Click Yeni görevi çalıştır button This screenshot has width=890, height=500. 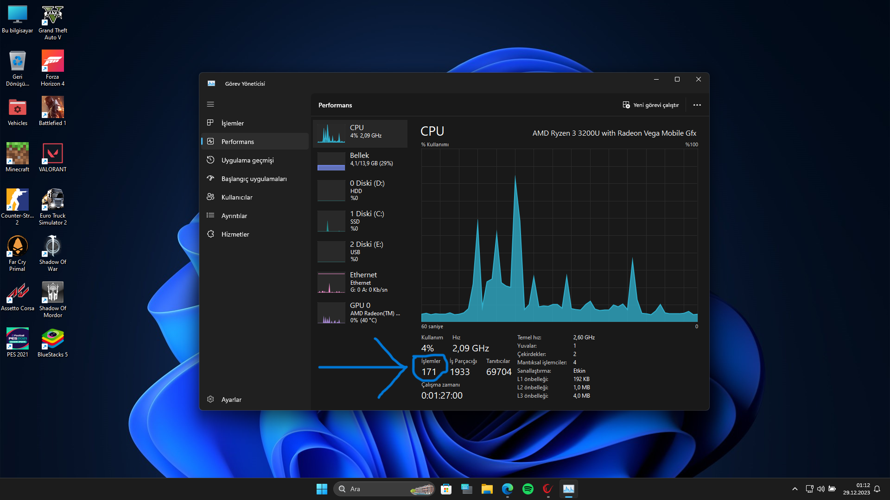click(651, 105)
